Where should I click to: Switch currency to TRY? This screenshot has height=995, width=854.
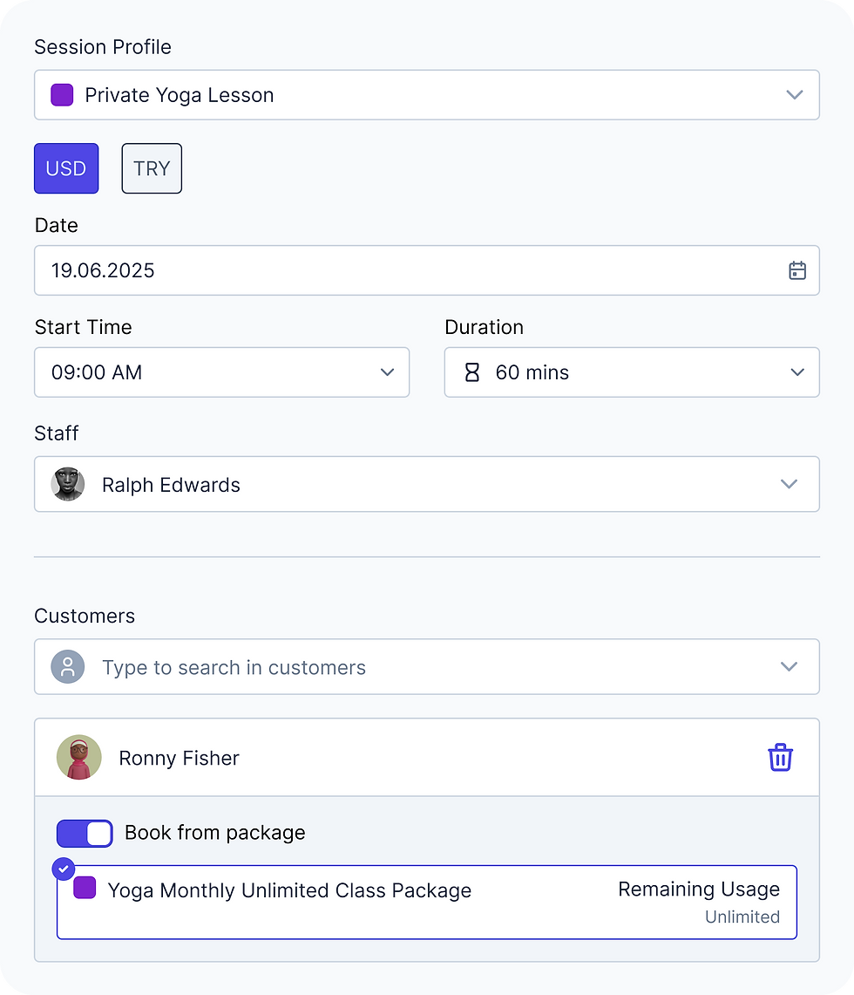(x=152, y=168)
